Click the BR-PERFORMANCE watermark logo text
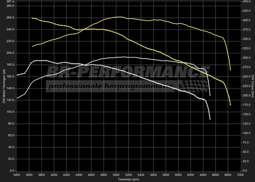The height and width of the screenshot is (182, 255). click(127, 72)
